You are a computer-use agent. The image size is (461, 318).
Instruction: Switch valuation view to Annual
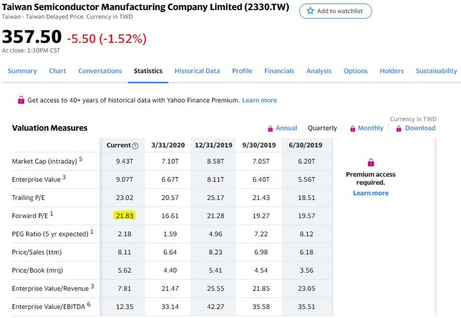pos(286,128)
